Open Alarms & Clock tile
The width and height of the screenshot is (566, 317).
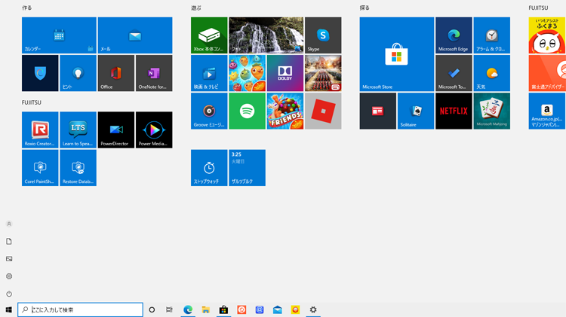491,35
